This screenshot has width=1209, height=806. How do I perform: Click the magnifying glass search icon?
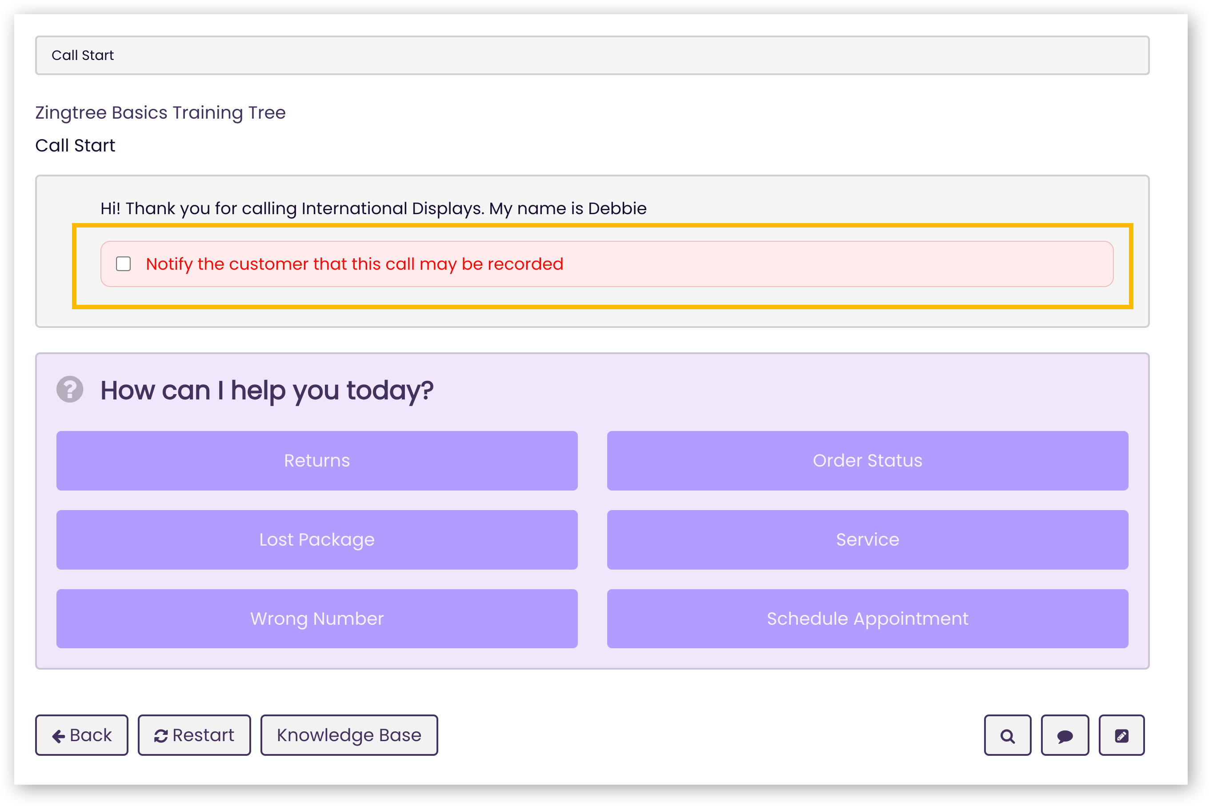[1007, 736]
